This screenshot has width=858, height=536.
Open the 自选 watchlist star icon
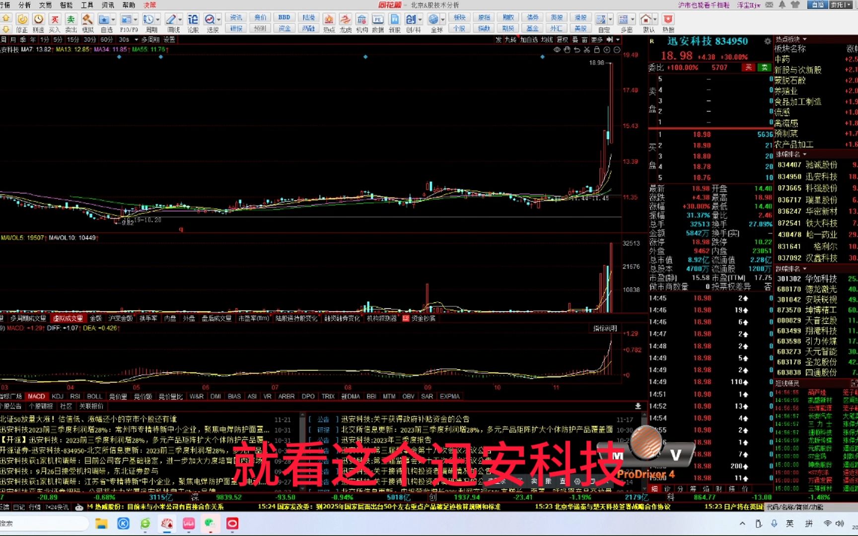104,19
